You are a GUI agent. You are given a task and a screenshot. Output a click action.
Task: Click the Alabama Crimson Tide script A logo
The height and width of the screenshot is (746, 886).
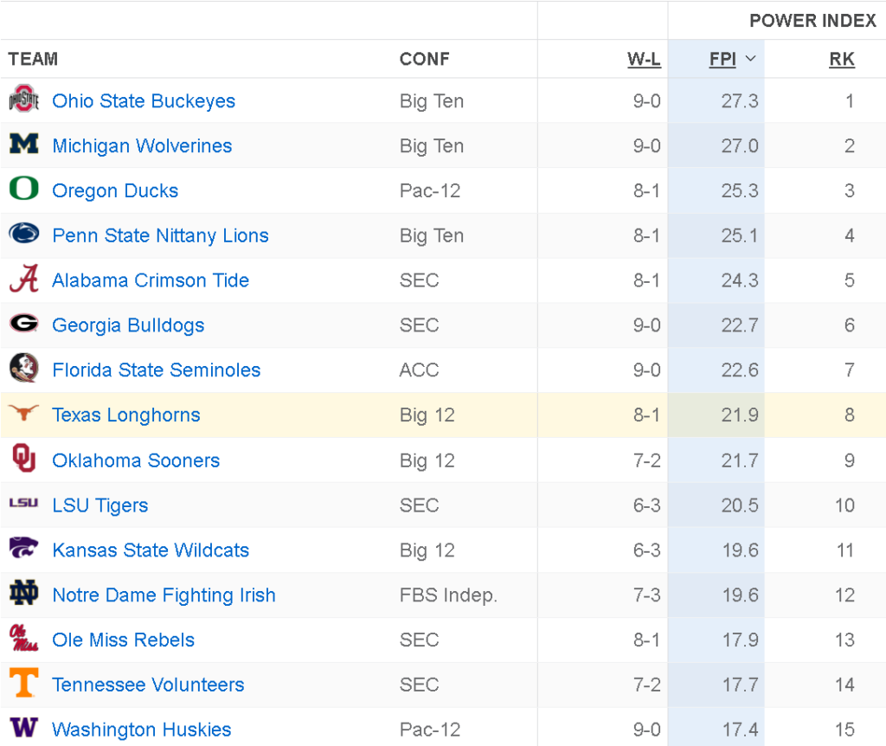(x=23, y=278)
